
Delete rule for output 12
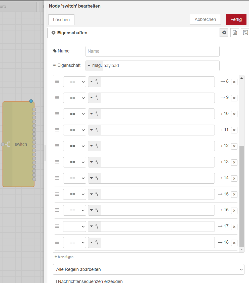[x=234, y=146]
